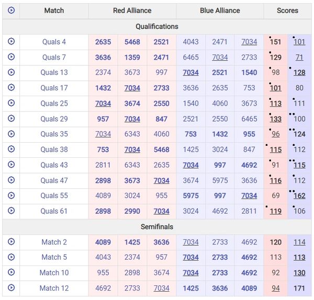The width and height of the screenshot is (314, 300).
Task: Open team 2635 in Quals 4
Action: [x=103, y=42]
